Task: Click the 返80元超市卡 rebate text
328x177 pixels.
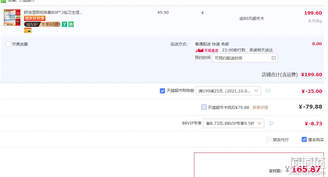Action: [x=252, y=19]
